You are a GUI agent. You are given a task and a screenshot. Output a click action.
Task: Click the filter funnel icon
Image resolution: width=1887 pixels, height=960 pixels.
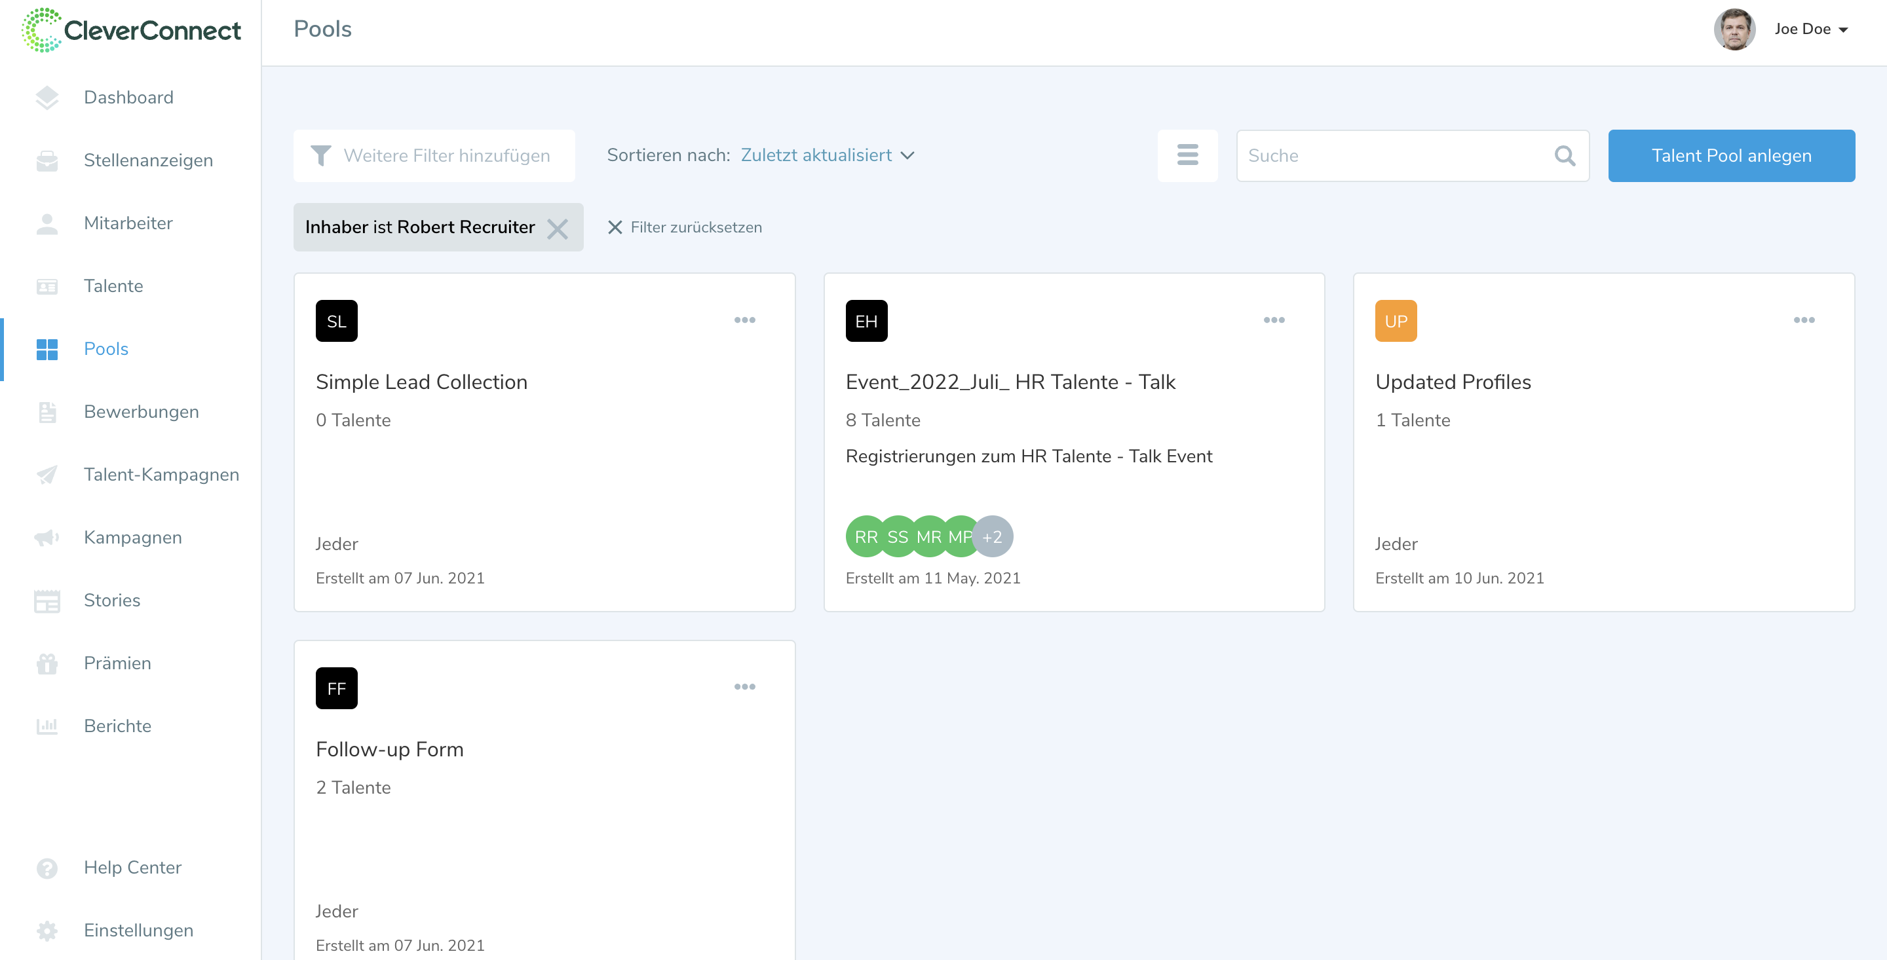321,155
